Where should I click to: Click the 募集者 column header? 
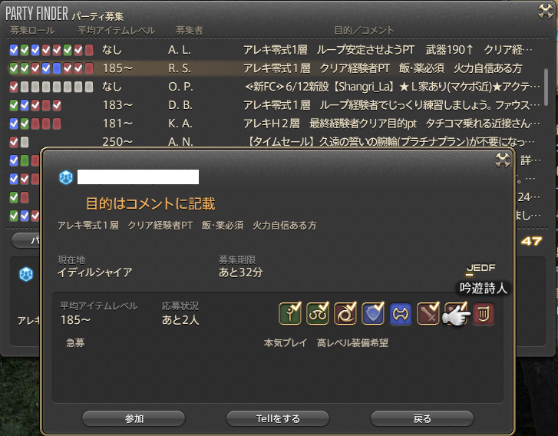[189, 31]
